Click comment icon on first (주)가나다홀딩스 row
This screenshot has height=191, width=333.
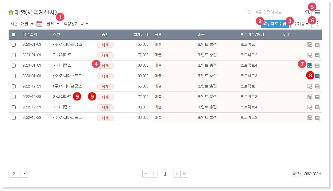point(317,45)
